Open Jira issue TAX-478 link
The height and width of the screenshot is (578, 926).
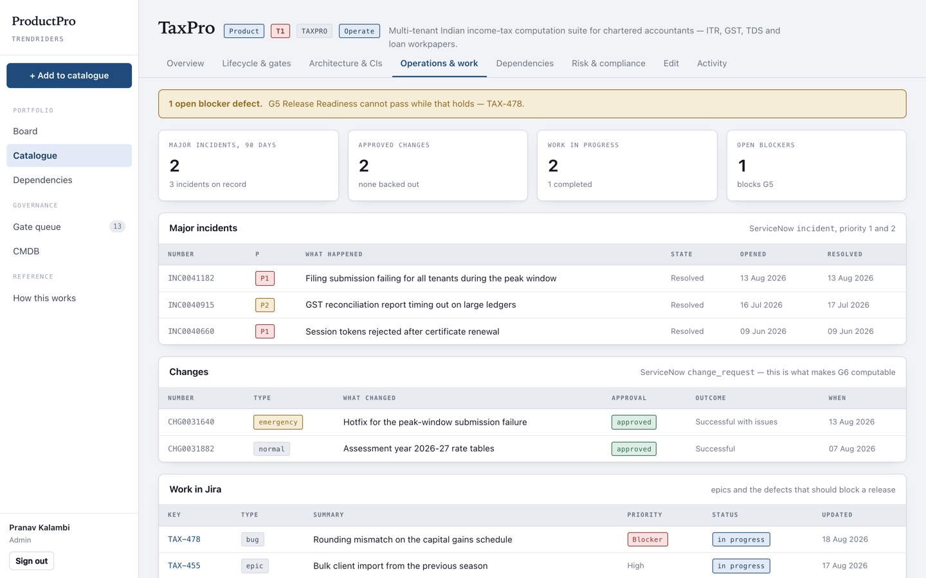tap(184, 539)
